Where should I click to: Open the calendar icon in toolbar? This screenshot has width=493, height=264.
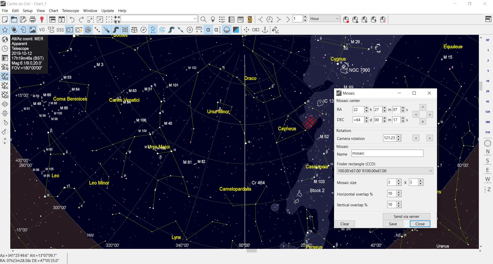(241, 19)
